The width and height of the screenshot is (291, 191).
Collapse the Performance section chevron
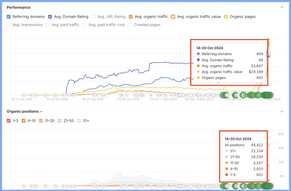coord(282,8)
